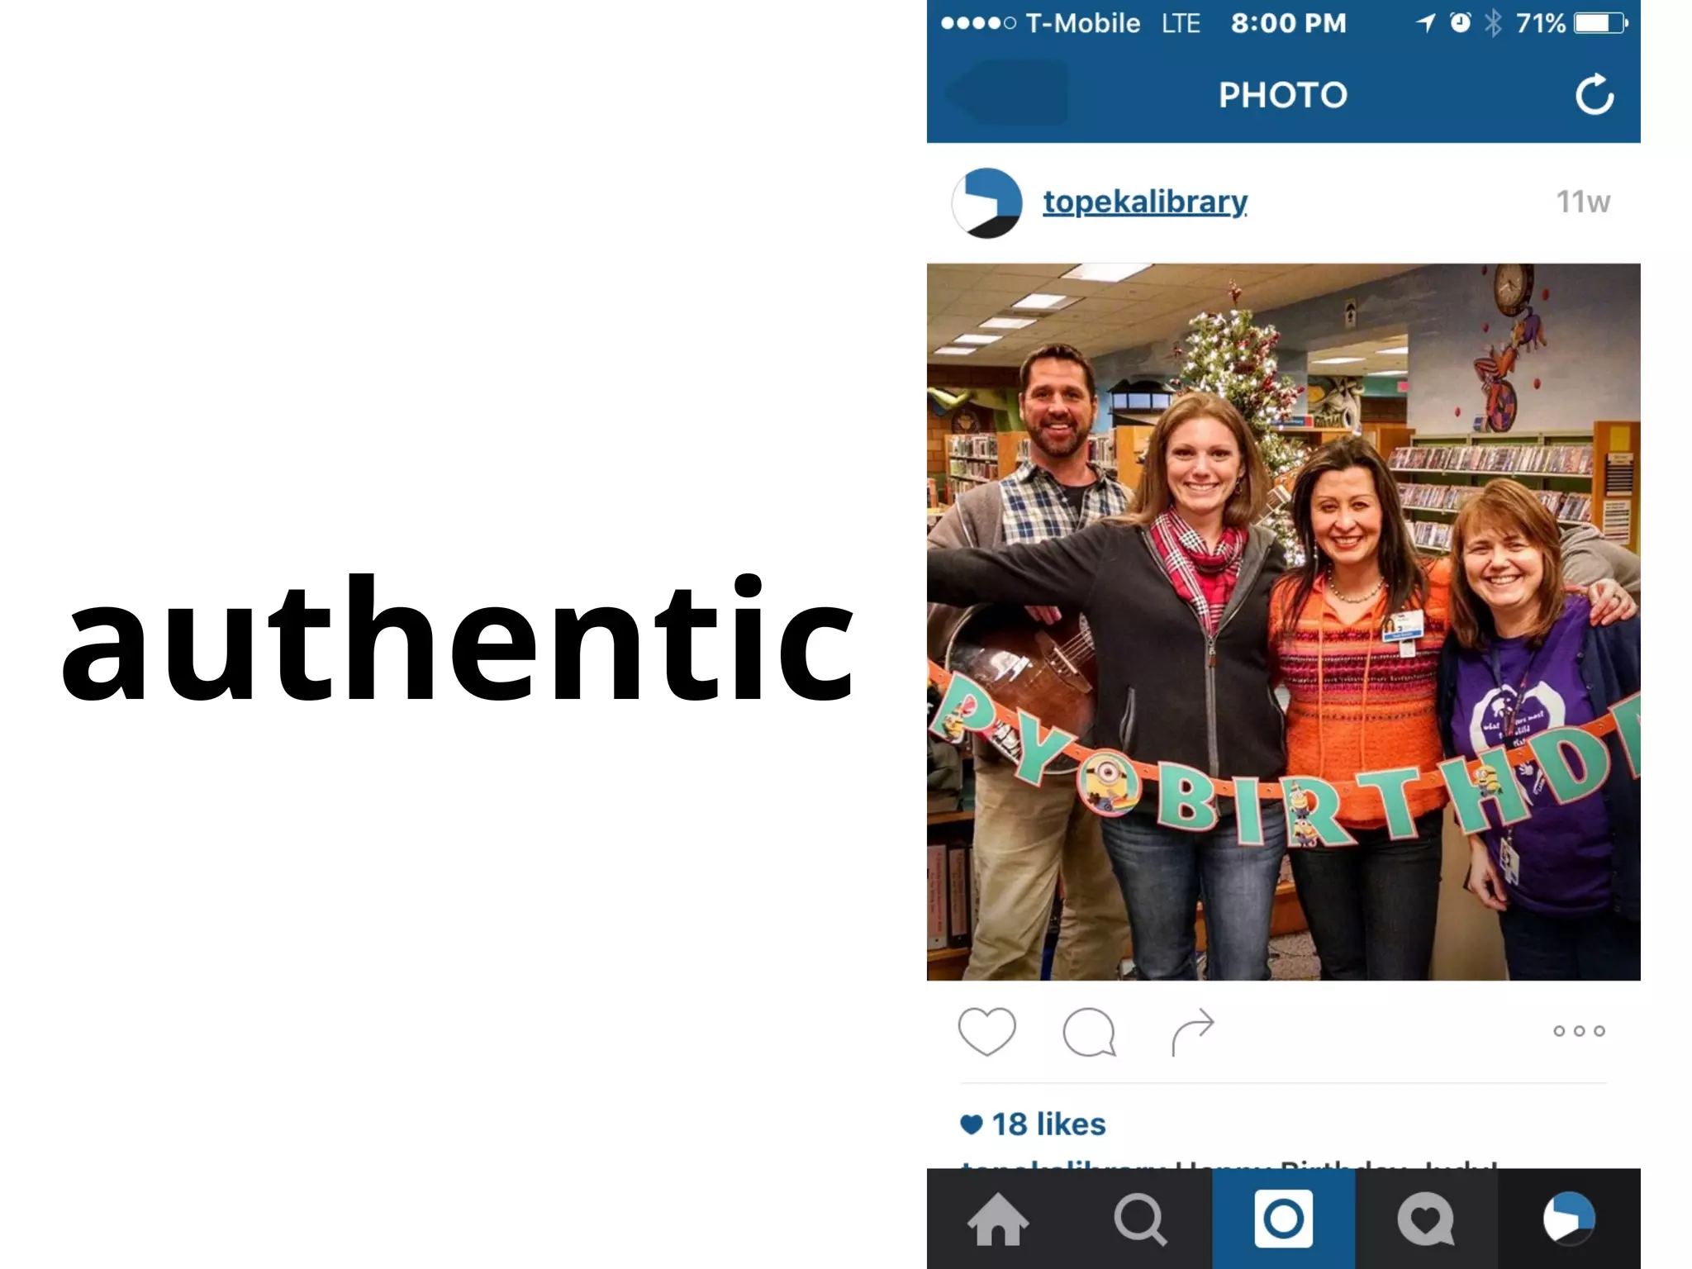Image resolution: width=1692 pixels, height=1269 pixels.
Task: Open the activity heart bubble tab
Action: click(1426, 1219)
